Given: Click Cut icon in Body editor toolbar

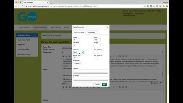Looking at the screenshot, I should (x=114, y=56).
